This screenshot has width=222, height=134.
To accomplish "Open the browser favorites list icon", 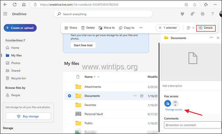I will tap(206, 5).
